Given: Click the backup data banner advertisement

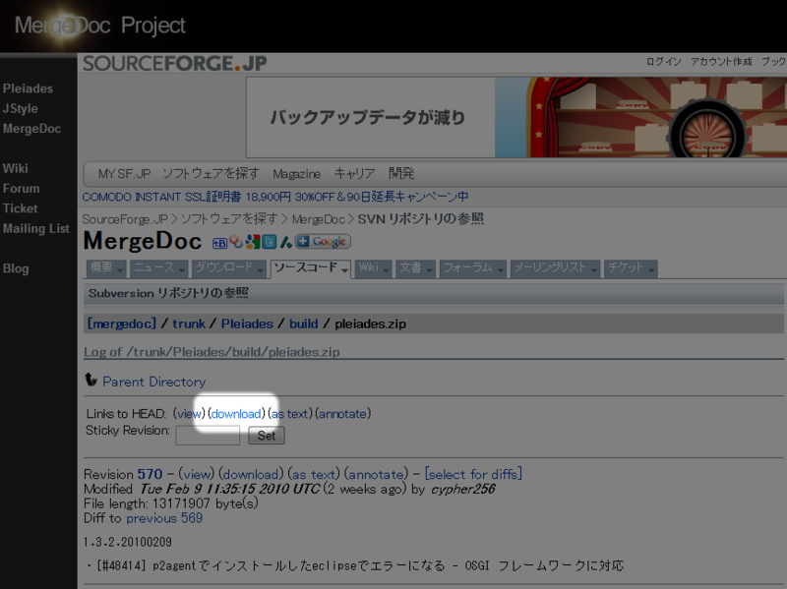Looking at the screenshot, I should tap(516, 117).
